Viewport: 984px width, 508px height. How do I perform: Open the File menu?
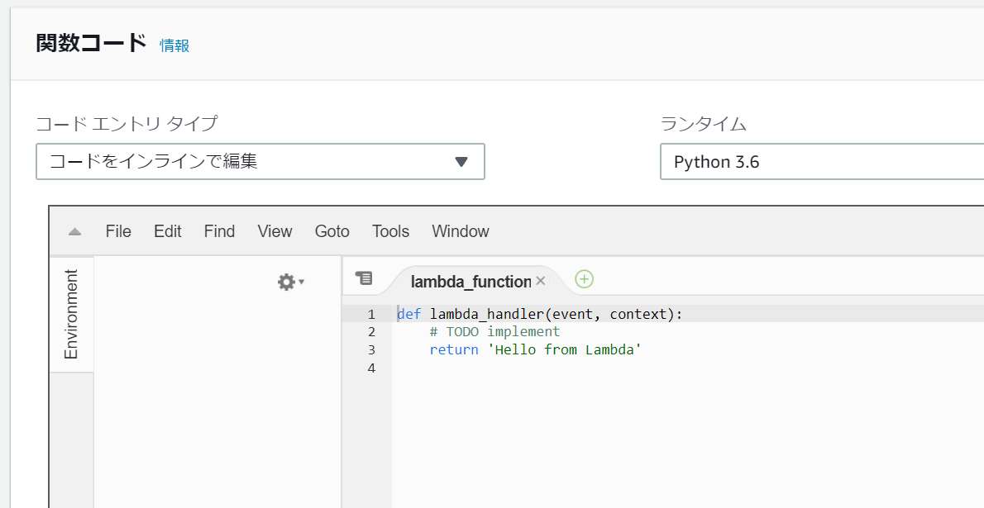click(118, 232)
